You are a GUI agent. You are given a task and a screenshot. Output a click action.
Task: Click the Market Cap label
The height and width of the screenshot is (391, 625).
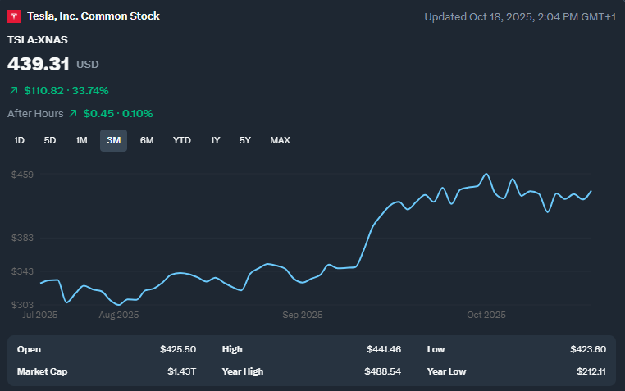point(43,371)
